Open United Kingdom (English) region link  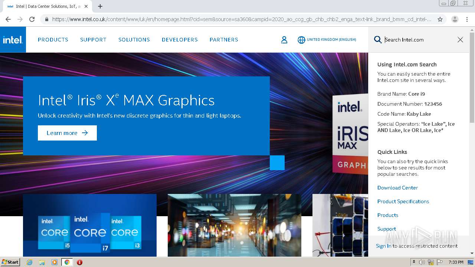pyautogui.click(x=331, y=40)
